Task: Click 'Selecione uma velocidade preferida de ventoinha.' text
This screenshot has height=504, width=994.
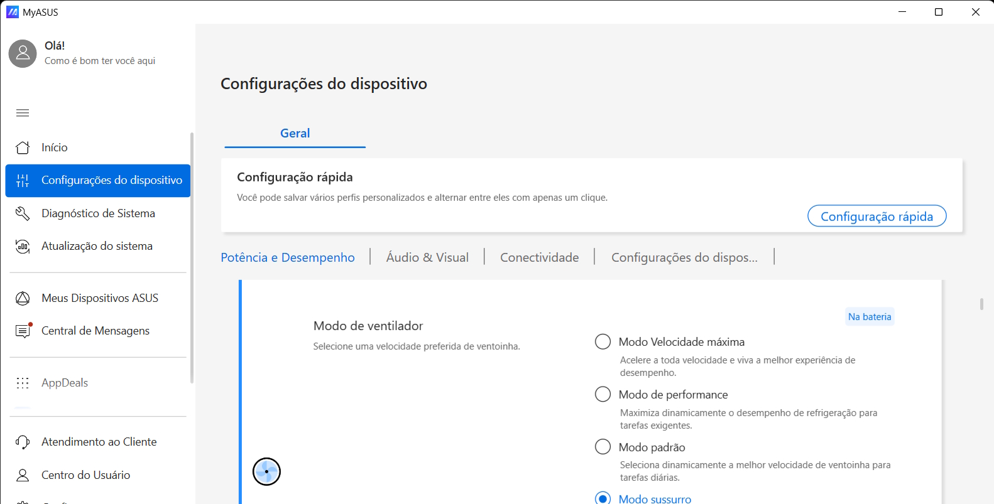Action: (417, 346)
